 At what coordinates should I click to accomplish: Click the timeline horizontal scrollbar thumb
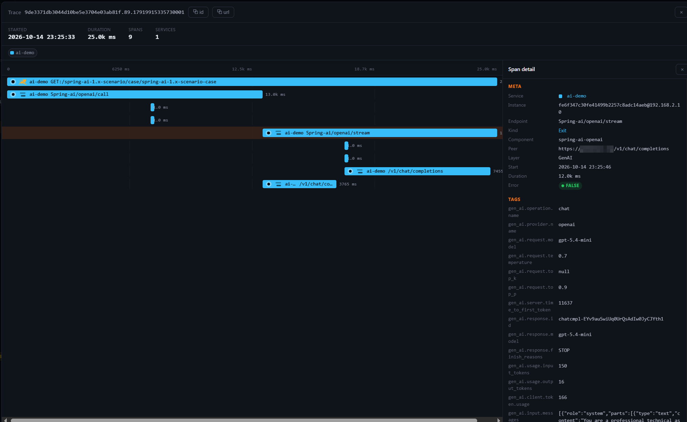[244, 420]
